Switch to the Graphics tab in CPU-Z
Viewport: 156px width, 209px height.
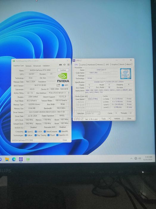115,65
